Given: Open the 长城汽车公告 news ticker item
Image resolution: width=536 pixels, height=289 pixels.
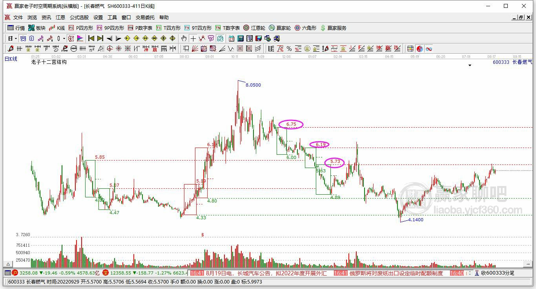Looking at the screenshot, I should [266, 273].
